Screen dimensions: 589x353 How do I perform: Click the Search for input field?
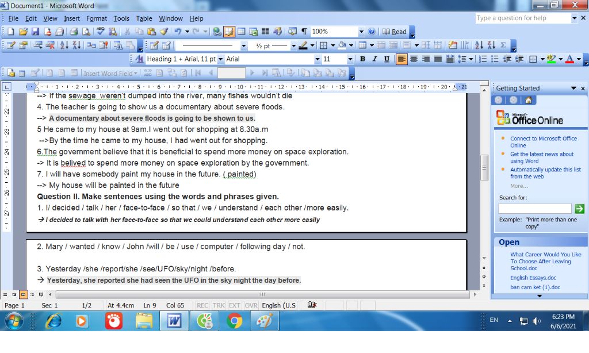click(534, 209)
